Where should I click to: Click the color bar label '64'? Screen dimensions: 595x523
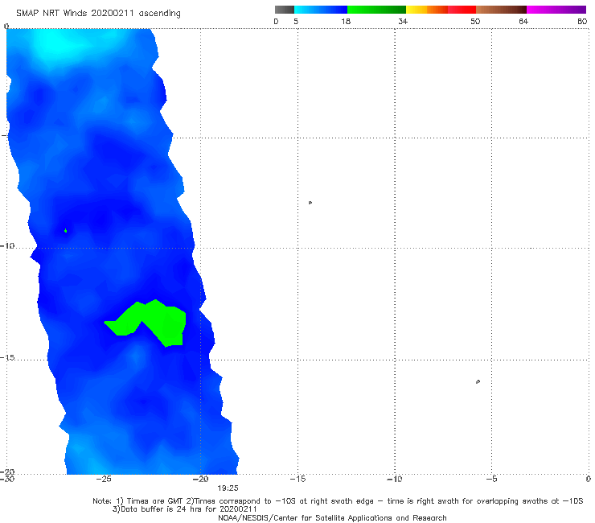pos(523,21)
